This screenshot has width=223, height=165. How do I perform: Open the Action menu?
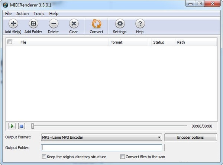(22, 14)
